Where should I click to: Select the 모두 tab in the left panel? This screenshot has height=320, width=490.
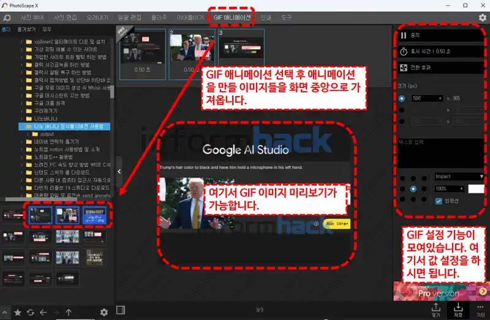click(x=47, y=29)
